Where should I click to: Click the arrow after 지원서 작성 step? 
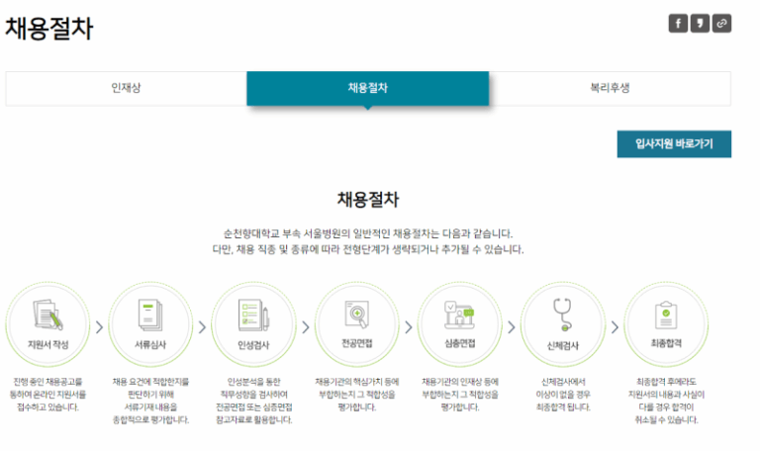point(99,326)
